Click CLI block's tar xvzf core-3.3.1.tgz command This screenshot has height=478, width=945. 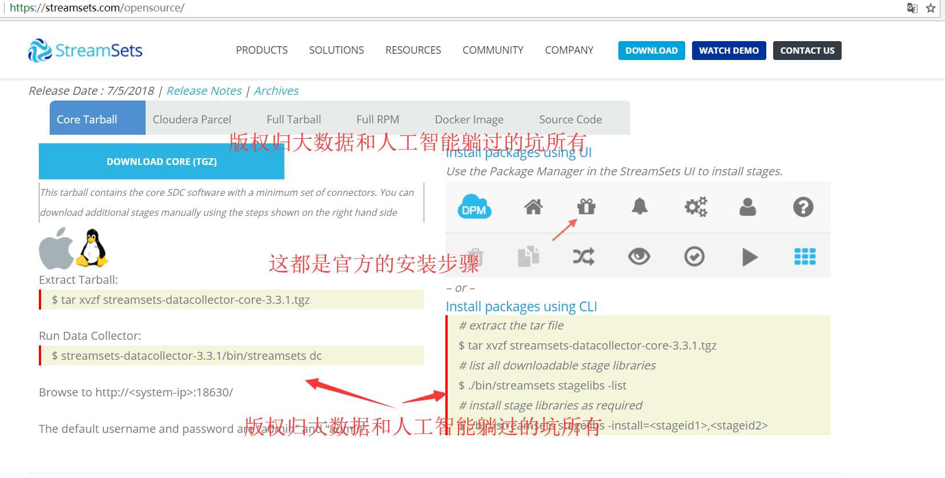point(587,346)
